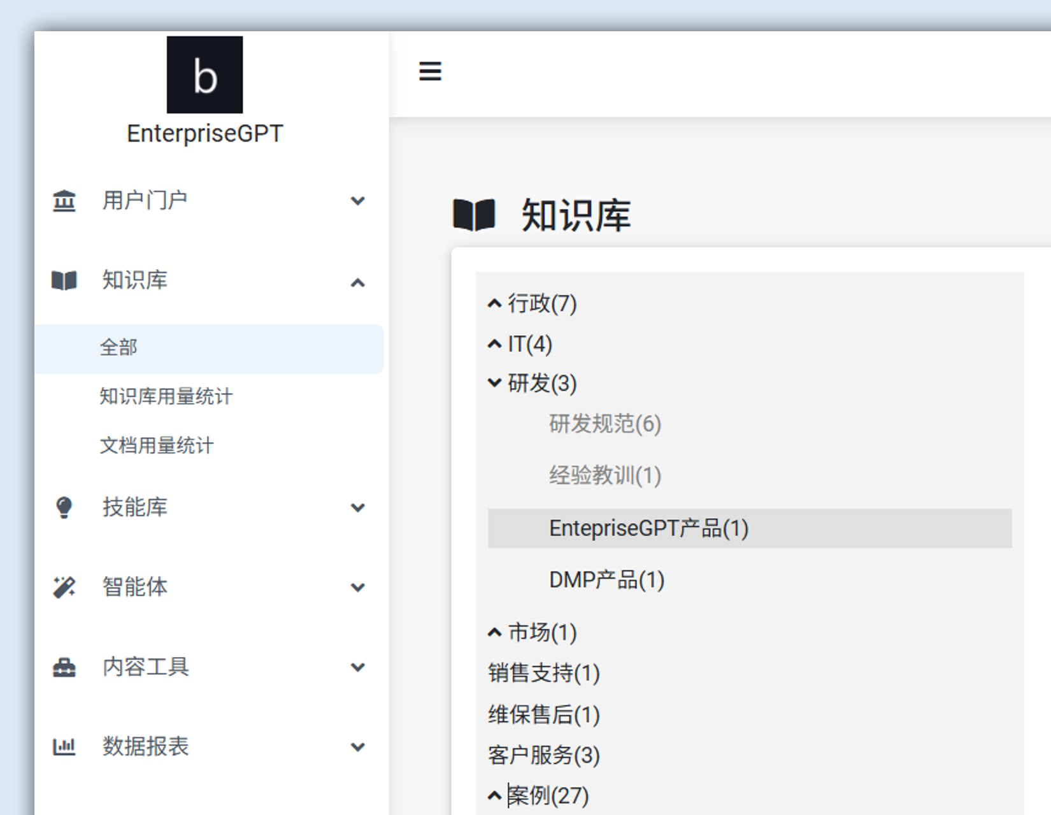The width and height of the screenshot is (1051, 815).
Task: Expand the 行政(7) tree node arrow
Action: pos(495,304)
